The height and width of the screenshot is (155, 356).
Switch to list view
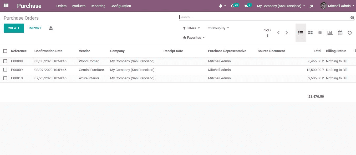click(301, 33)
